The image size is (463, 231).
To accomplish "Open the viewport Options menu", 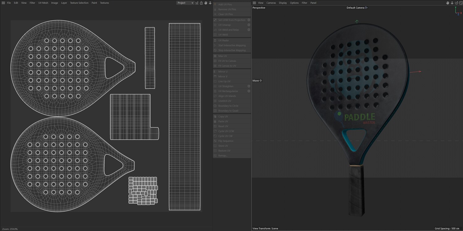I will tap(294, 3).
